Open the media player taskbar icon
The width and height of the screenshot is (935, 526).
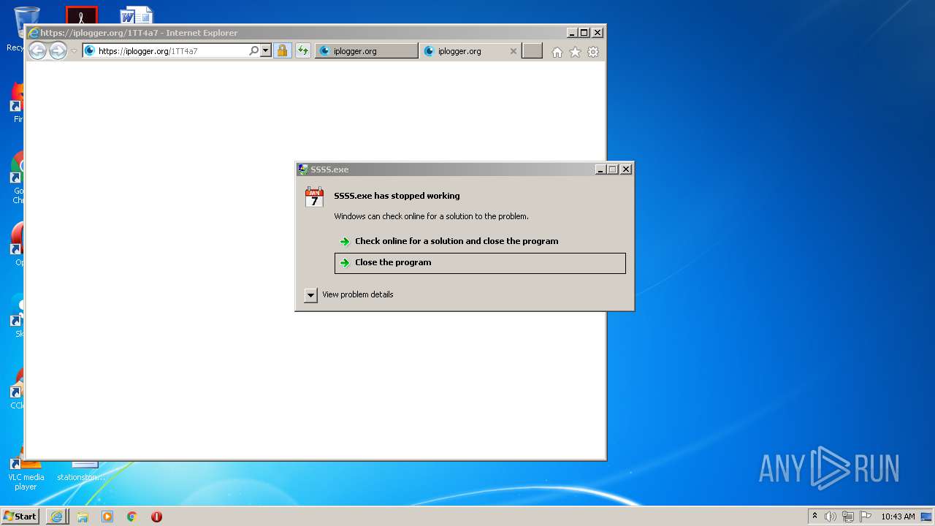pyautogui.click(x=107, y=517)
